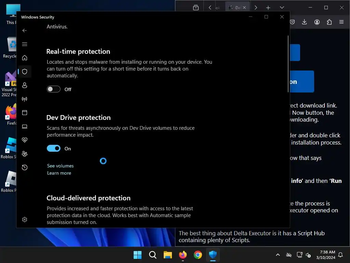Open the Windows Start menu
Screen dimensions: 350x263
(137, 255)
